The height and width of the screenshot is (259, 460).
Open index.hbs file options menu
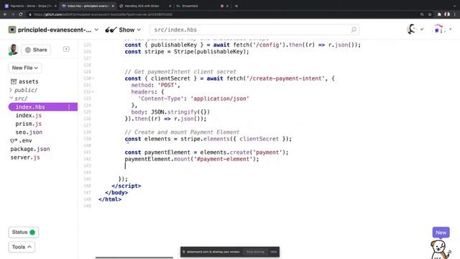point(69,107)
